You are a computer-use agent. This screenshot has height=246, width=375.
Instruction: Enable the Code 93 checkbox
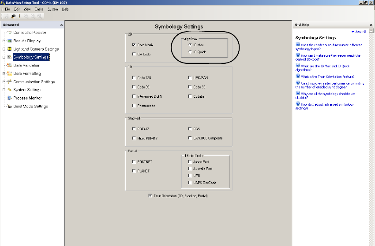(x=190, y=87)
